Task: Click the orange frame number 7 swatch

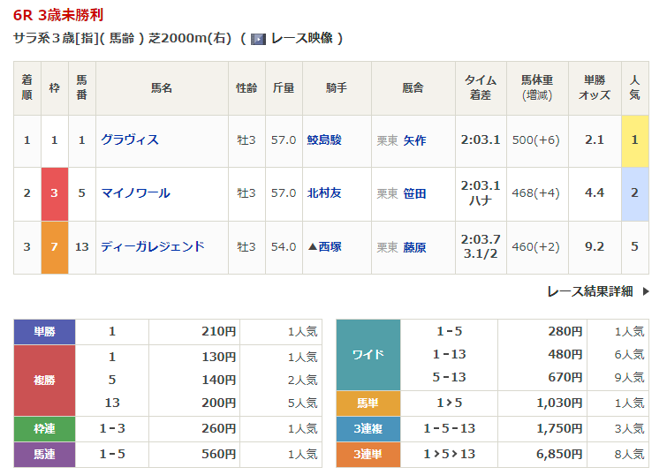Action: pyautogui.click(x=55, y=246)
